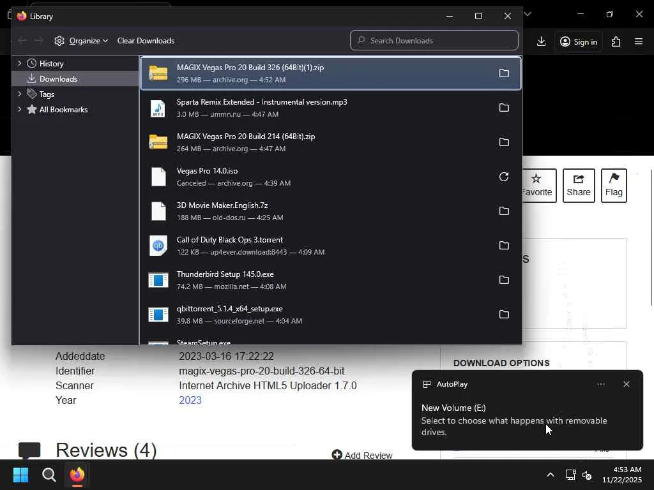This screenshot has width=654, height=490.
Task: Click the Flag button on archive.org page
Action: click(614, 186)
